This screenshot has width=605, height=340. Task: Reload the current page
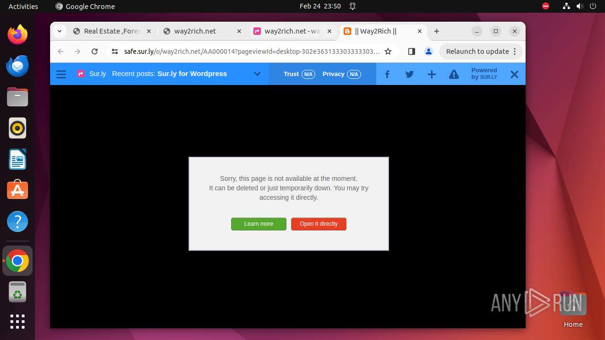click(x=95, y=51)
